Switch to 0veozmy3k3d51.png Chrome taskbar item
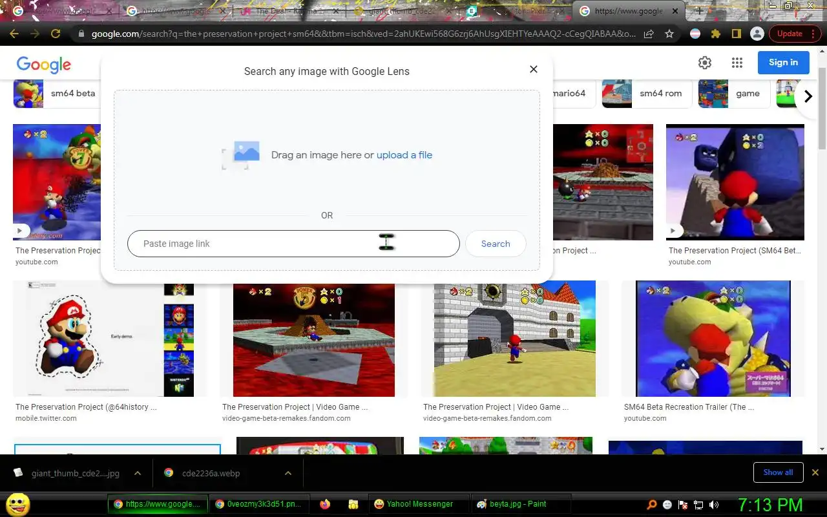Image resolution: width=827 pixels, height=517 pixels. (x=258, y=504)
